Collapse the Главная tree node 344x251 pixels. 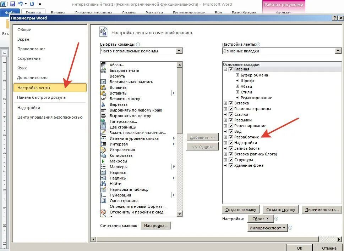click(x=225, y=69)
